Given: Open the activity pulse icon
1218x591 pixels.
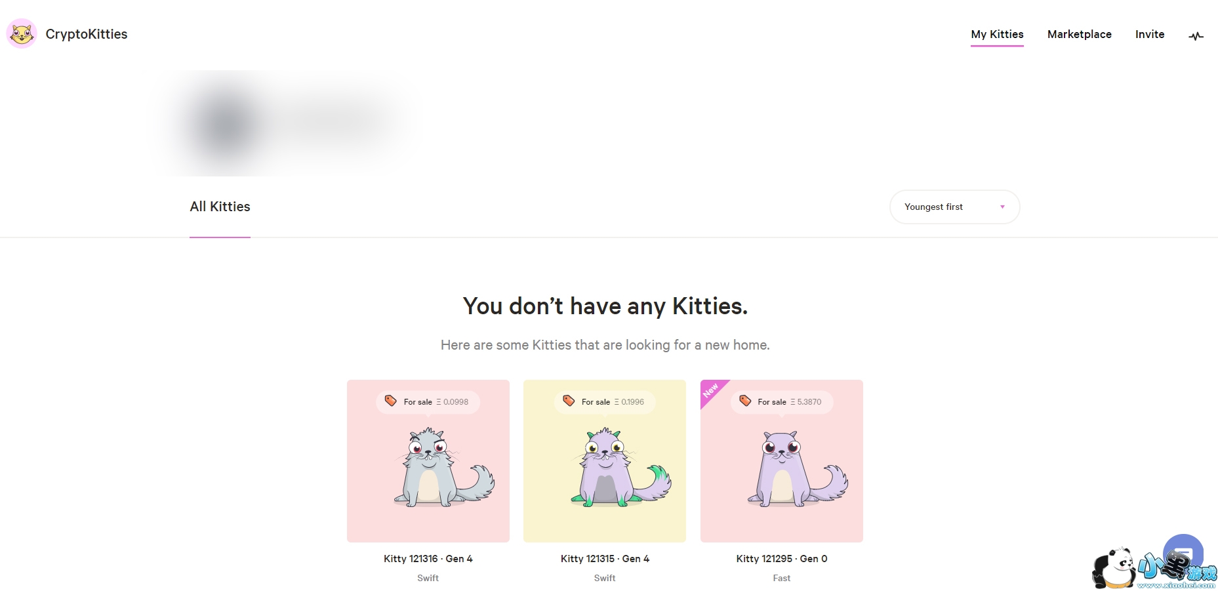Looking at the screenshot, I should coord(1196,36).
